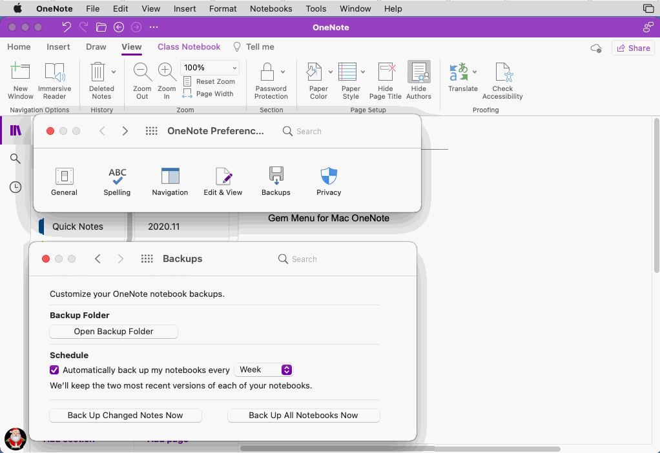Set zoom to Page Width

209,94
